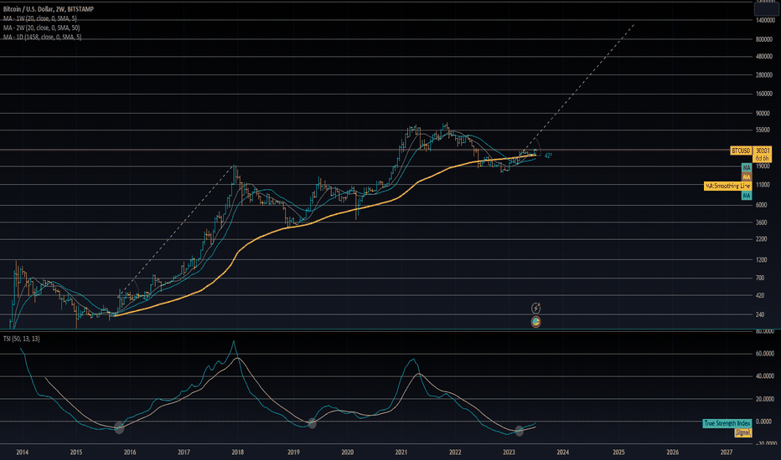Click the 20.0000 TSI axis label
Image resolution: width=781 pixels, height=460 pixels.
tap(764, 399)
